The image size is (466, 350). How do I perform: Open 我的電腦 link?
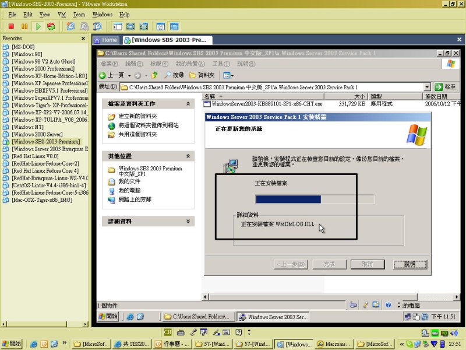129,190
